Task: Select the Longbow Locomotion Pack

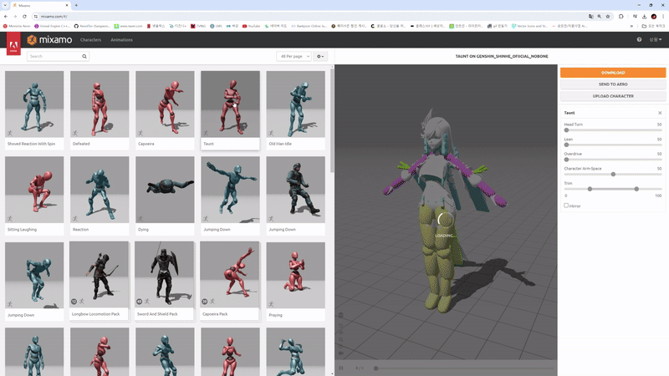Action: coord(99,281)
